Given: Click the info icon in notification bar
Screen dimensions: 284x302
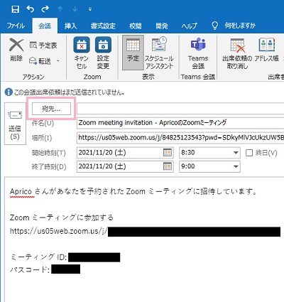Looking at the screenshot, I should tap(9, 92).
